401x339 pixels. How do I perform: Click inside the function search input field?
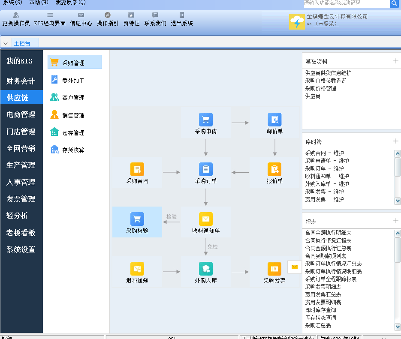(343, 3)
